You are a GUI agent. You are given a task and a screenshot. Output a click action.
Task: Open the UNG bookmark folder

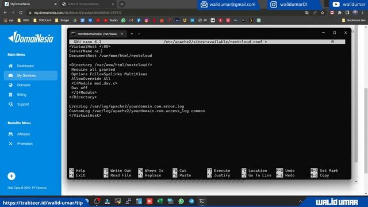click(23, 21)
